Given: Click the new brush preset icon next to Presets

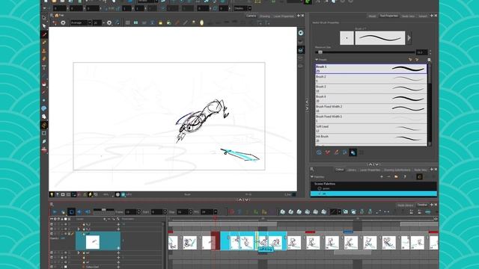Looking at the screenshot, I should click(x=429, y=60).
